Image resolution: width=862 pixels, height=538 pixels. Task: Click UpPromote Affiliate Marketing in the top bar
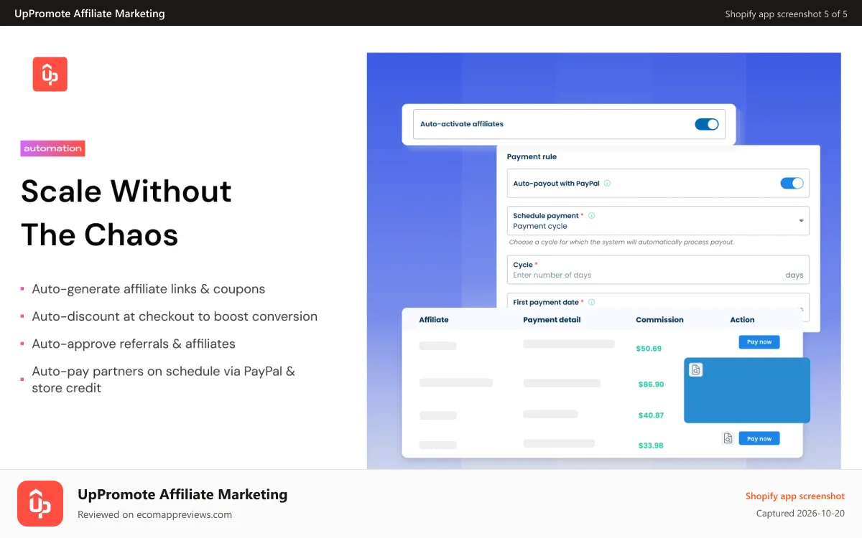[x=90, y=13]
